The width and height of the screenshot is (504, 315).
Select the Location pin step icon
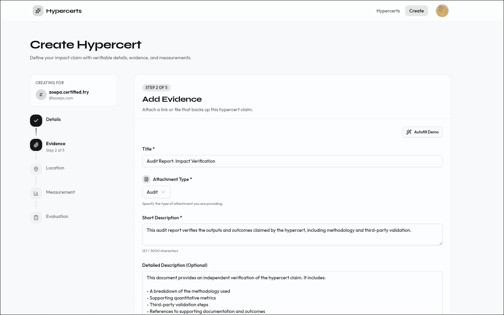coord(36,169)
